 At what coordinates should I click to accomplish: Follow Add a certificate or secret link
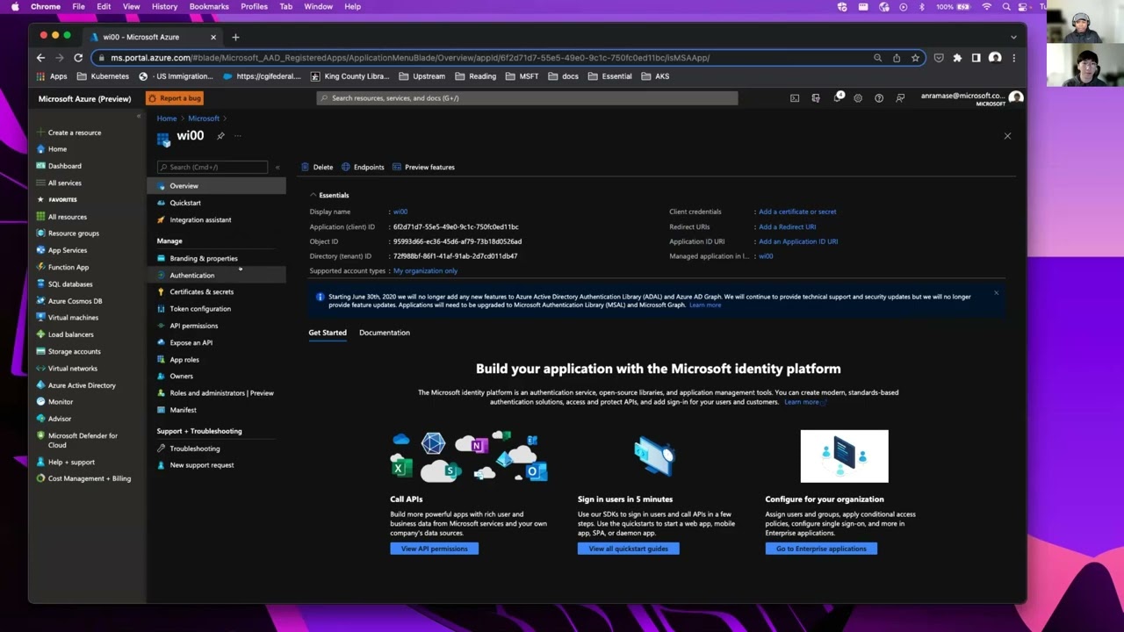797,212
